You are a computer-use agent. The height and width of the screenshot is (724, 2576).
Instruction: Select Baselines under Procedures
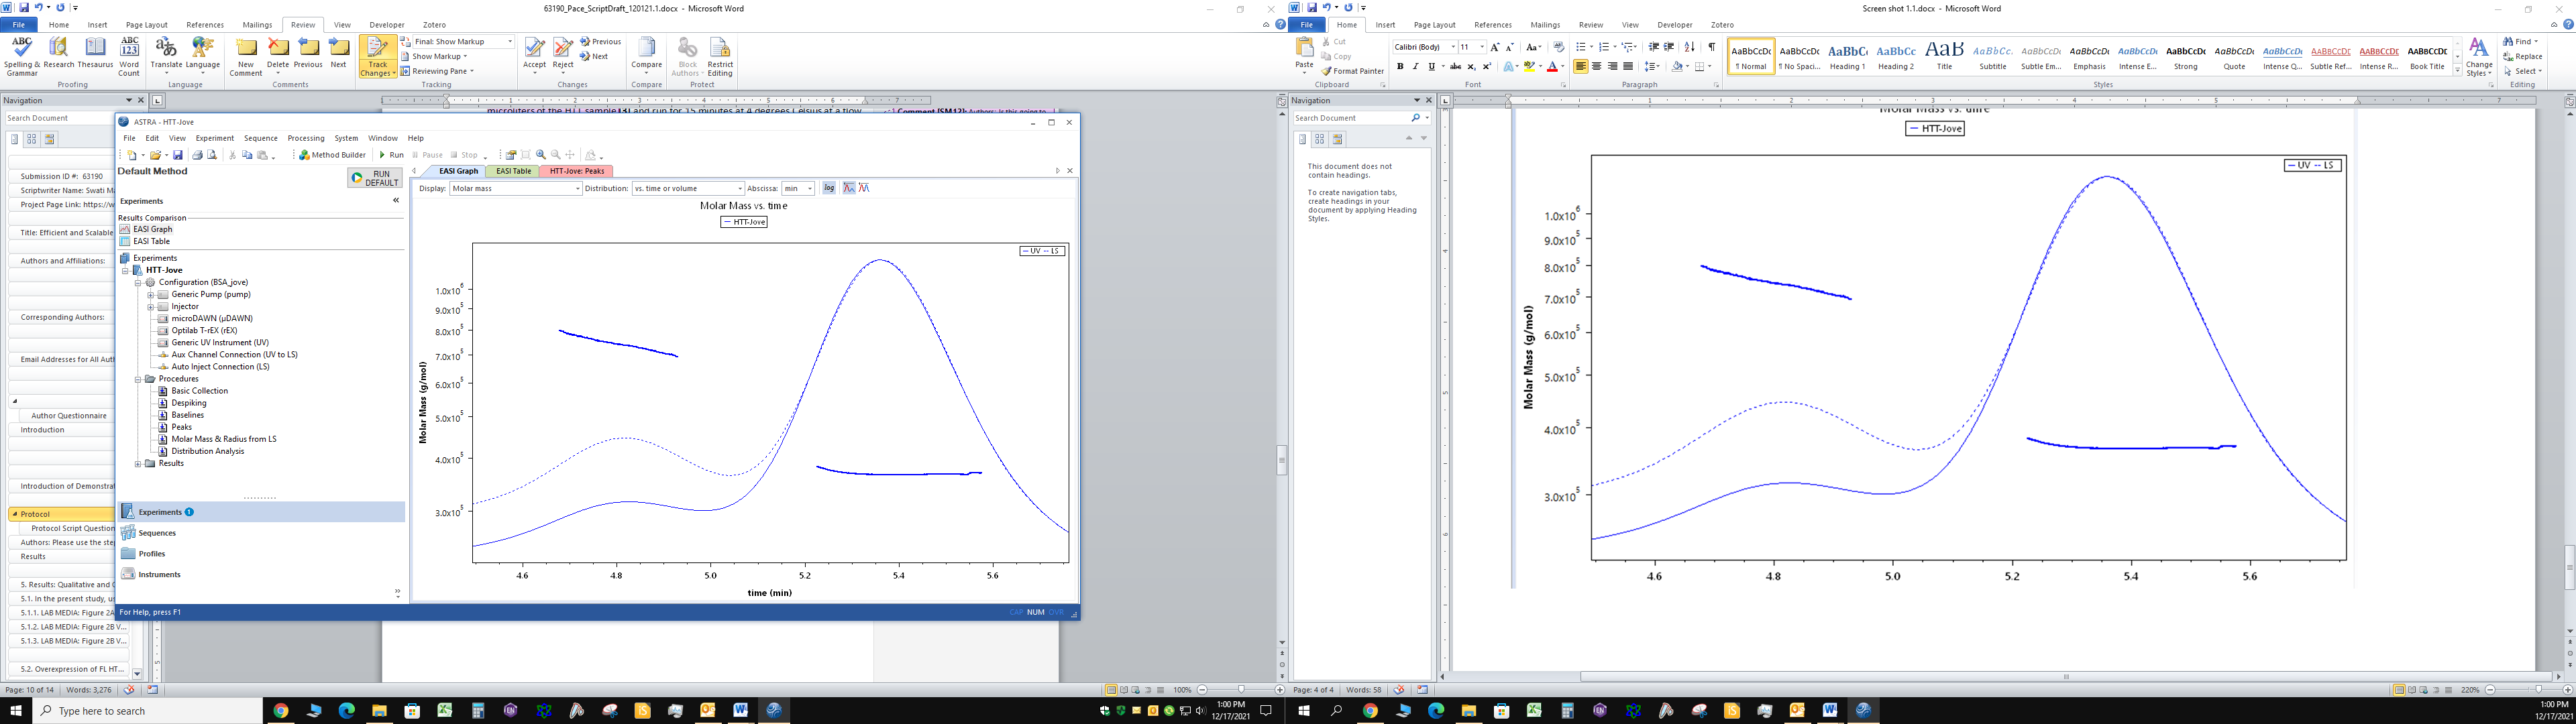(x=187, y=415)
